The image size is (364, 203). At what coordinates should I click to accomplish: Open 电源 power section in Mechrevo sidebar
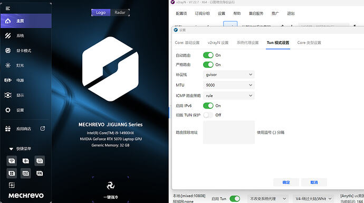(26, 80)
